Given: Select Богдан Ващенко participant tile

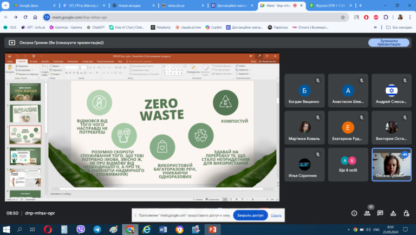Looking at the screenshot, I should 304,90.
